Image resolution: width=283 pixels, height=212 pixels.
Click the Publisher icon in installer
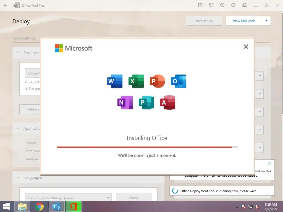(146, 102)
